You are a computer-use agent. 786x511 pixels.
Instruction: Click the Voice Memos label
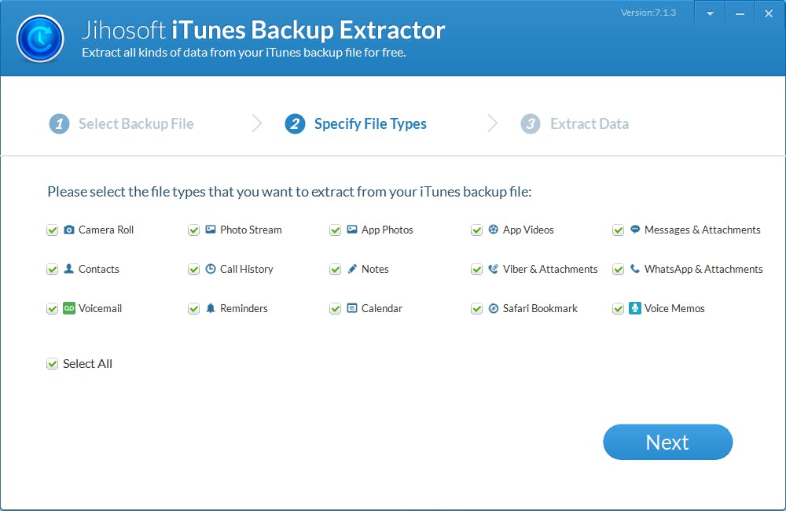(x=674, y=308)
